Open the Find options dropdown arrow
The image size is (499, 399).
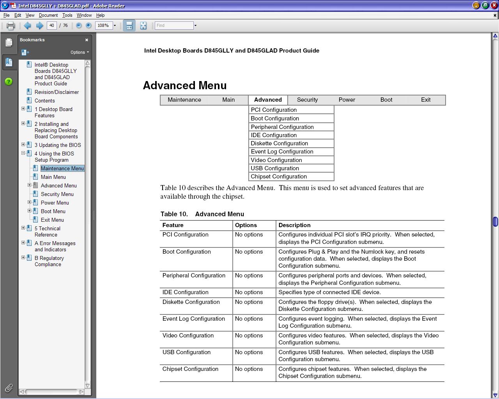[195, 26]
